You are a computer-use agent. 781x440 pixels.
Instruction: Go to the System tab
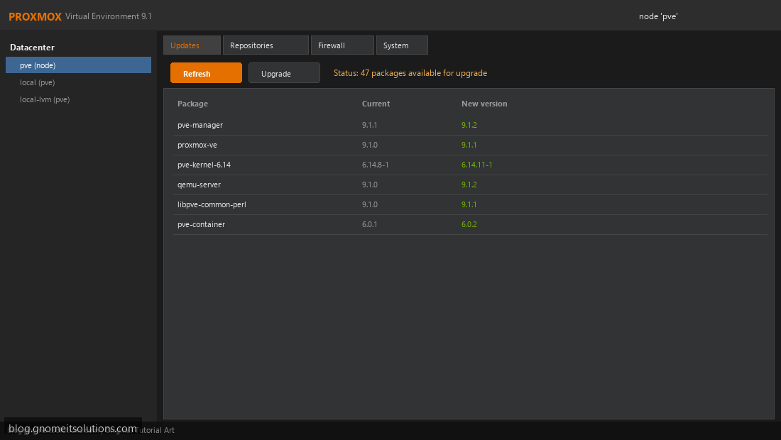pyautogui.click(x=402, y=45)
